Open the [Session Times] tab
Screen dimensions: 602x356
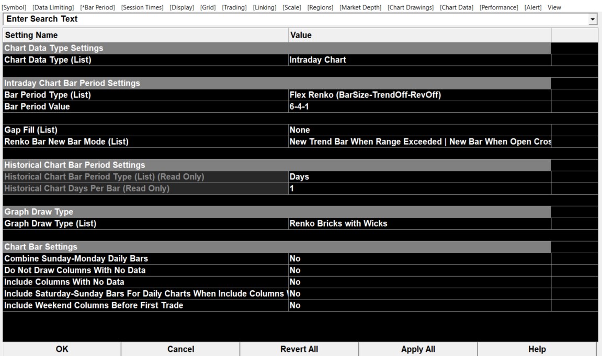click(142, 7)
